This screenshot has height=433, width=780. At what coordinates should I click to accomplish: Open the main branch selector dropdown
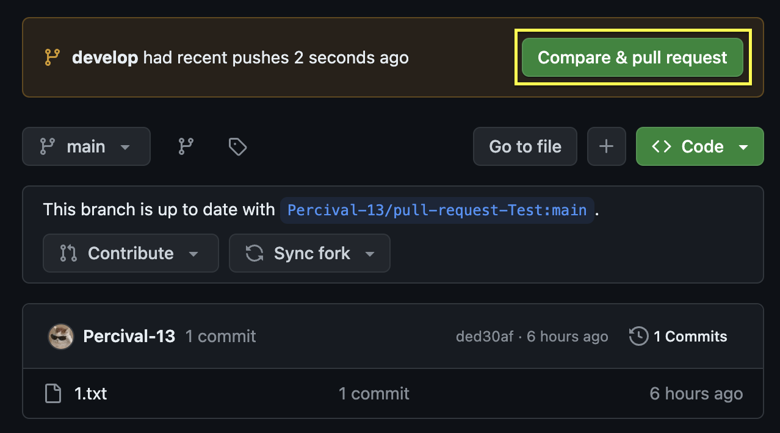pyautogui.click(x=86, y=146)
